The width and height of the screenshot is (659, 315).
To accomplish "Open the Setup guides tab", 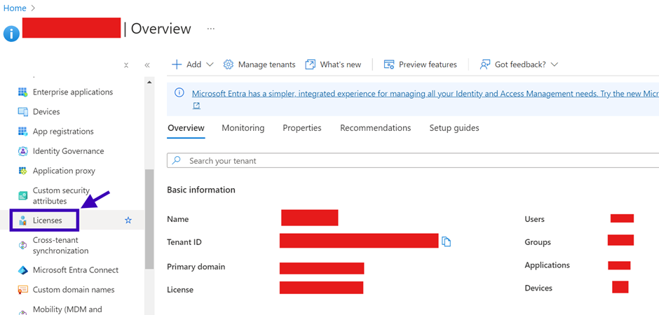I will coord(454,128).
